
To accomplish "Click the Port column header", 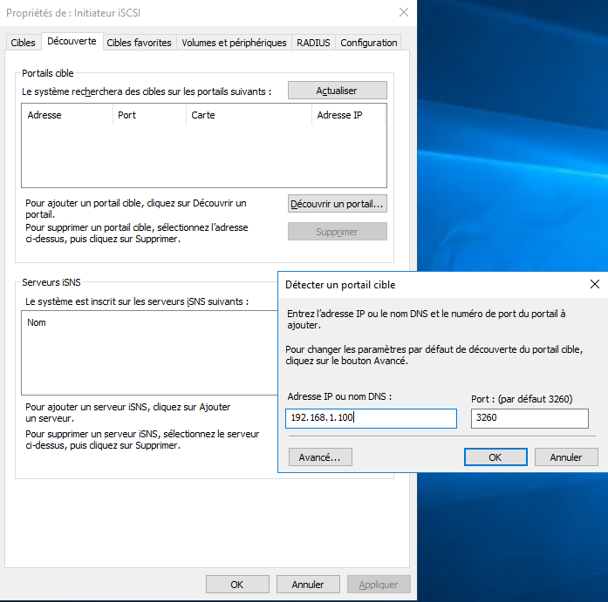I will click(150, 115).
